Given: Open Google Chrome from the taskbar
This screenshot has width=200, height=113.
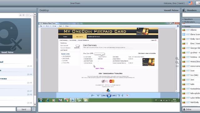Looking at the screenshot, I should [x=67, y=100].
